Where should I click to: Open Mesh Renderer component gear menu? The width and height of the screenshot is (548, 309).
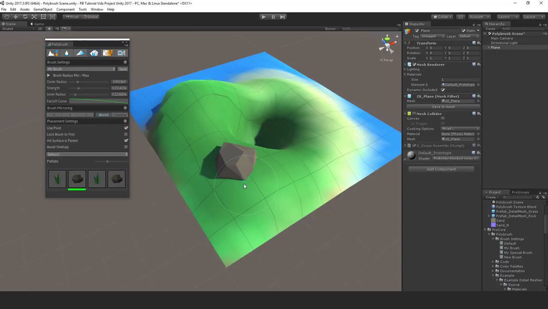pos(479,64)
